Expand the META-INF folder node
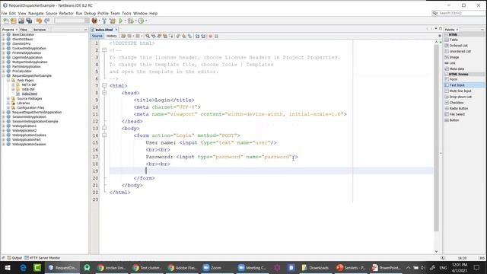The width and height of the screenshot is (487, 274). pos(14,84)
